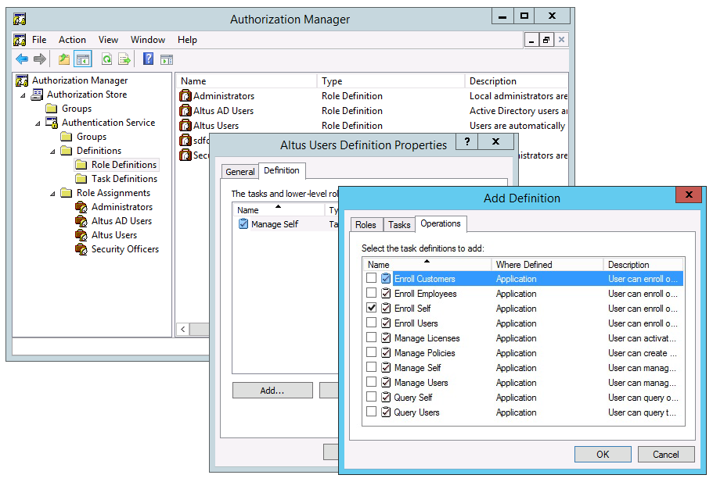Click the Show/Hide Action Pane icon

tap(166, 59)
